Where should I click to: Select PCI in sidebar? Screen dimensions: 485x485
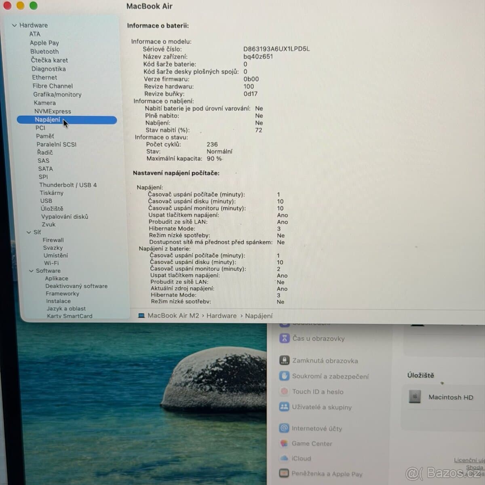[40, 128]
